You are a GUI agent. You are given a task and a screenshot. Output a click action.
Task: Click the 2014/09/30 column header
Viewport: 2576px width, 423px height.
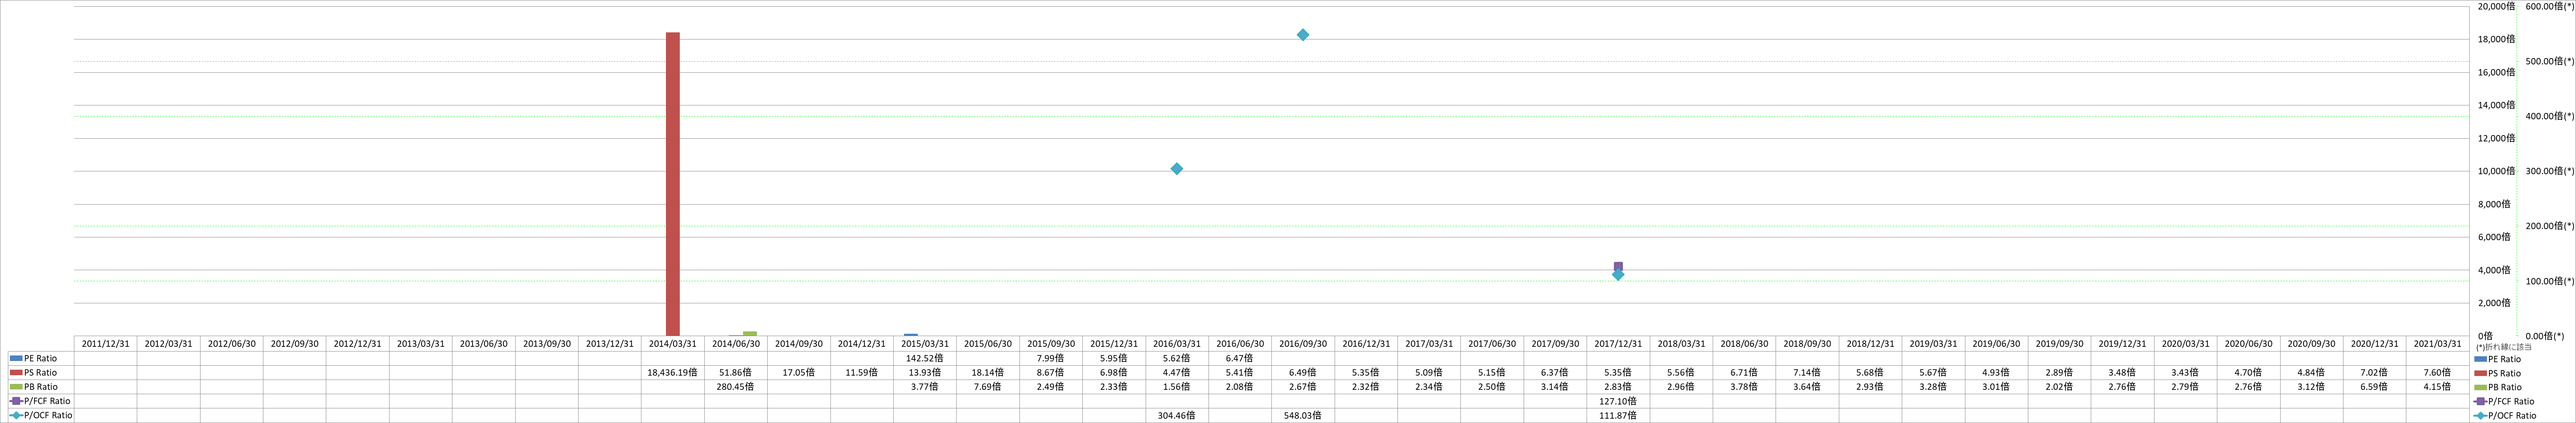tap(799, 343)
